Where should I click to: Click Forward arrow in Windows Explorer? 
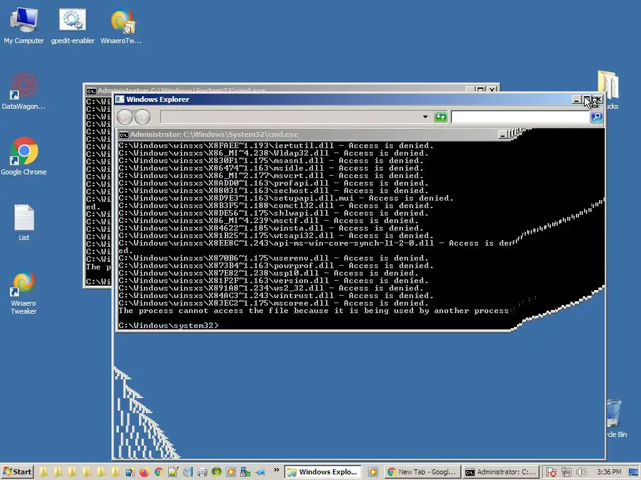142,117
